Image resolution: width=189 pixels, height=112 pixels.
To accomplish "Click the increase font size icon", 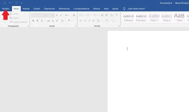I will click(x=57, y=15).
